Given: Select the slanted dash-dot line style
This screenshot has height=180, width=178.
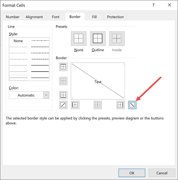Looking at the screenshot, I should (x=40, y=47).
